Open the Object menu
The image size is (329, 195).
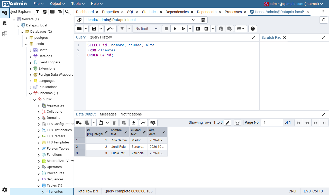tap(58, 4)
